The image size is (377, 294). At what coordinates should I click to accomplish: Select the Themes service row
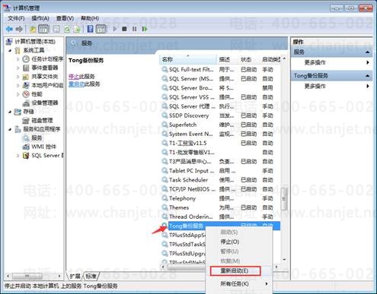pyautogui.click(x=220, y=207)
